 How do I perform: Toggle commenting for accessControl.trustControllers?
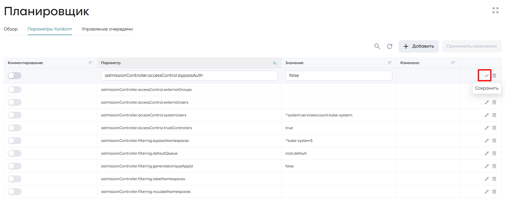pos(15,128)
